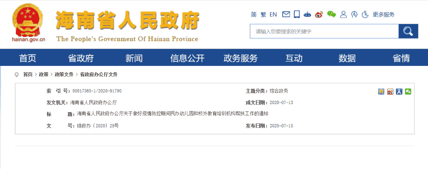Go to 省情 in the navigation bar
The width and height of the screenshot is (428, 169).
coord(401,58)
